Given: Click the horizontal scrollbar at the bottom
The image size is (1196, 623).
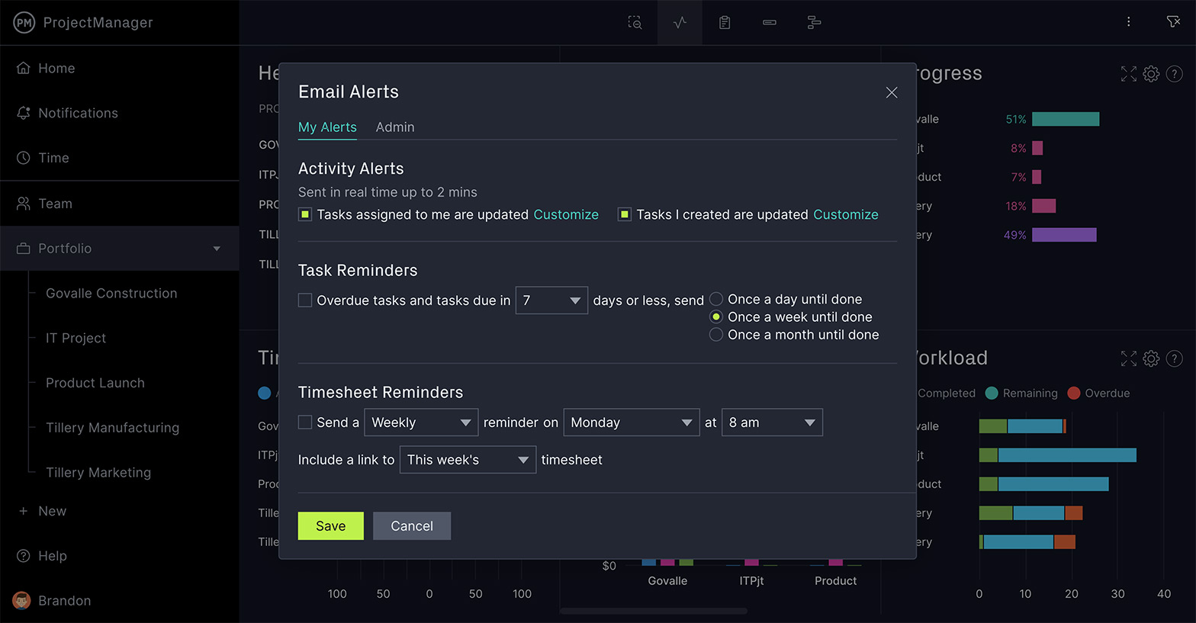Looking at the screenshot, I should (x=653, y=611).
